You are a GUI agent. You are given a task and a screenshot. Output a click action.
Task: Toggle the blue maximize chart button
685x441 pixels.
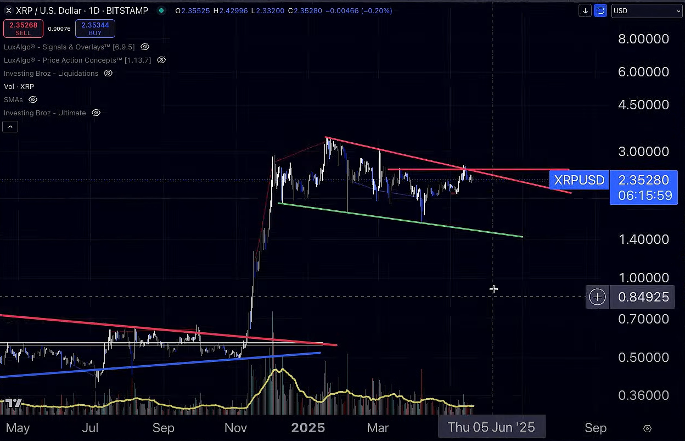pos(600,10)
